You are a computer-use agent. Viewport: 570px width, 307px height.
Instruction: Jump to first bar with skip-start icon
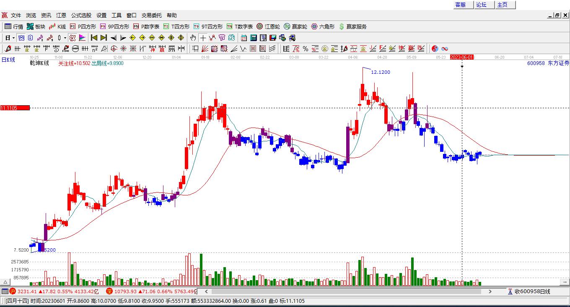(x=94, y=38)
